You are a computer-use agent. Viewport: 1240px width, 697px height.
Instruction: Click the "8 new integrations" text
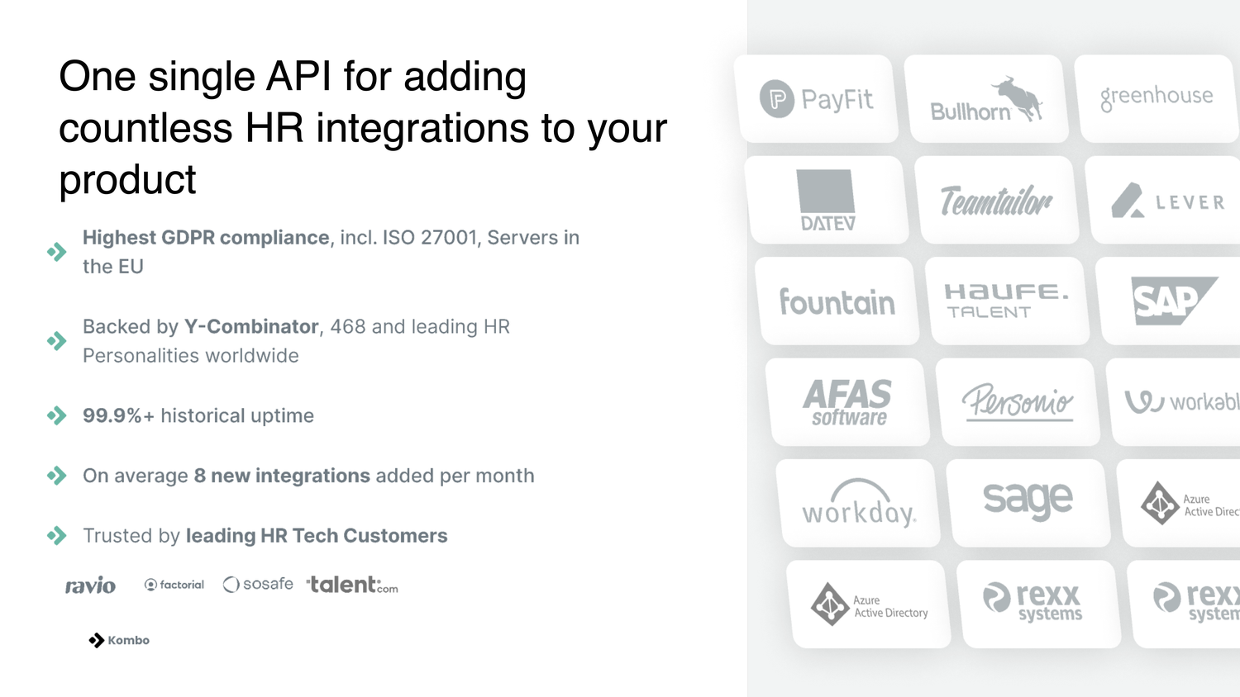(x=282, y=476)
